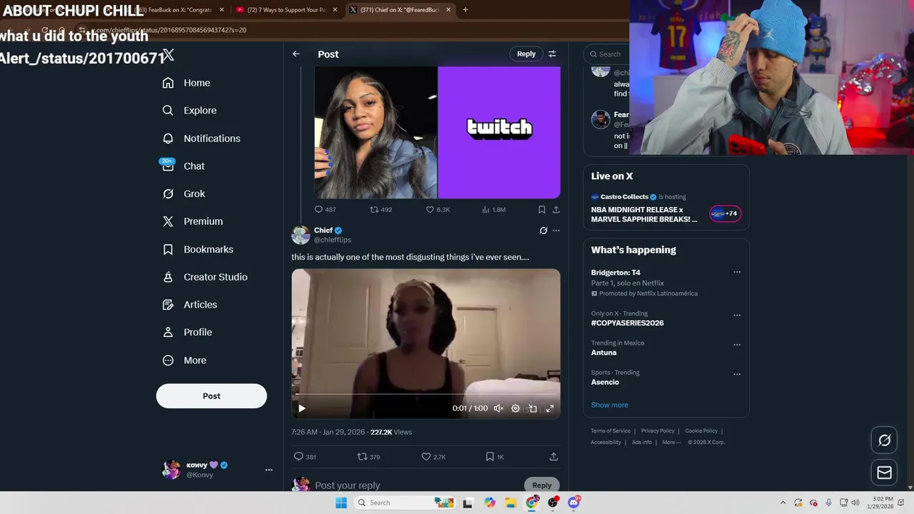The width and height of the screenshot is (914, 514).
Task: Switch to 7 Ways to Support tab
Action: tap(286, 10)
